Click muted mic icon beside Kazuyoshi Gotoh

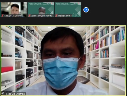pos(3,16)
